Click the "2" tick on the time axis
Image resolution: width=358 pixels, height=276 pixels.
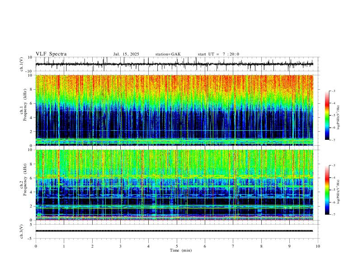(x=92, y=246)
